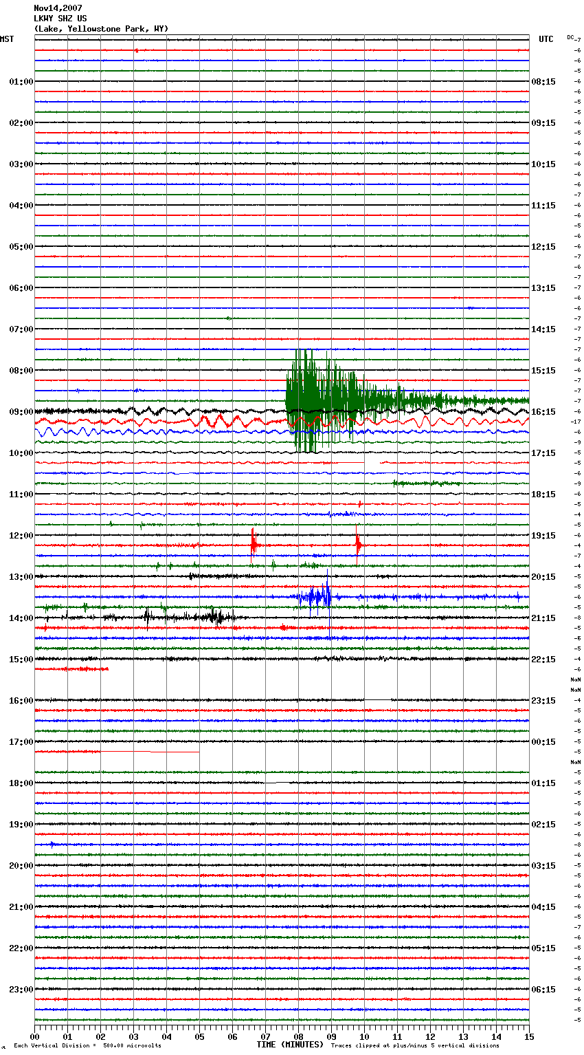
Task: Click the 15:15 UTC time label
Action: pyautogui.click(x=543, y=371)
